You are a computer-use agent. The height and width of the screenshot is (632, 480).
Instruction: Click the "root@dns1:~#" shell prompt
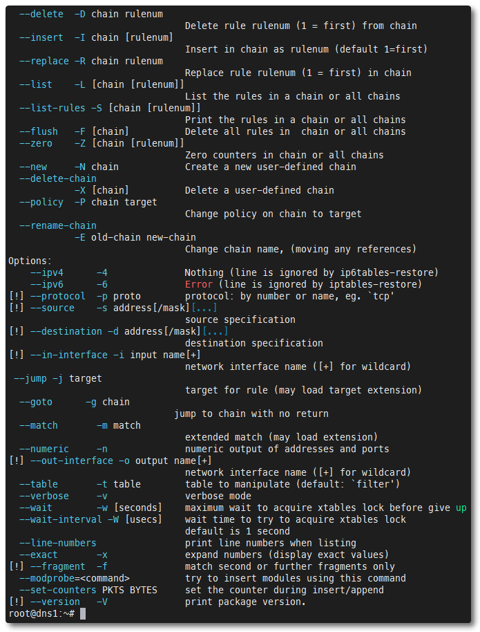click(41, 613)
